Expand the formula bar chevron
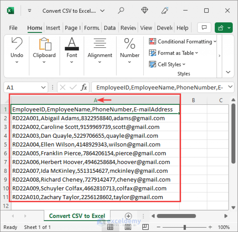The image size is (238, 232). (230, 87)
